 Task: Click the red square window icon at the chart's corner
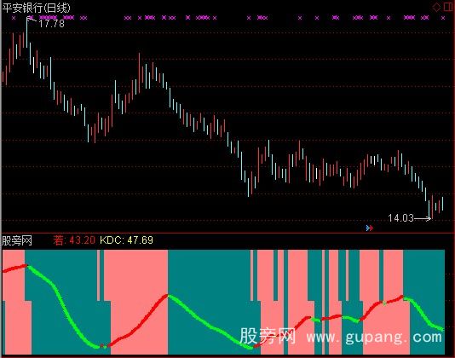(x=449, y=8)
